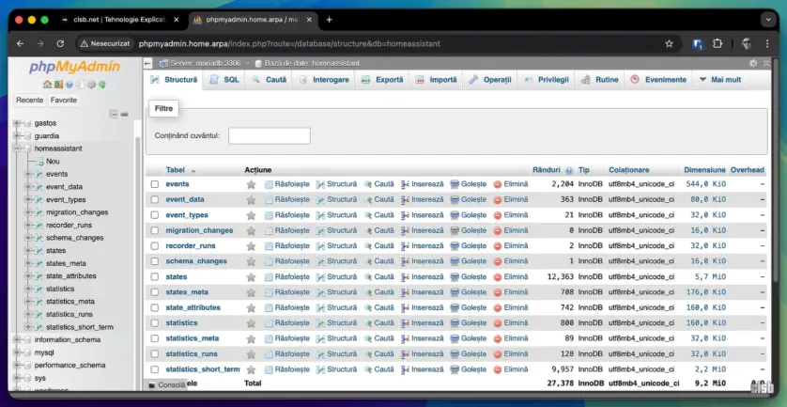Select the recorder_runs row checkbox
The image size is (787, 407).
(x=155, y=246)
